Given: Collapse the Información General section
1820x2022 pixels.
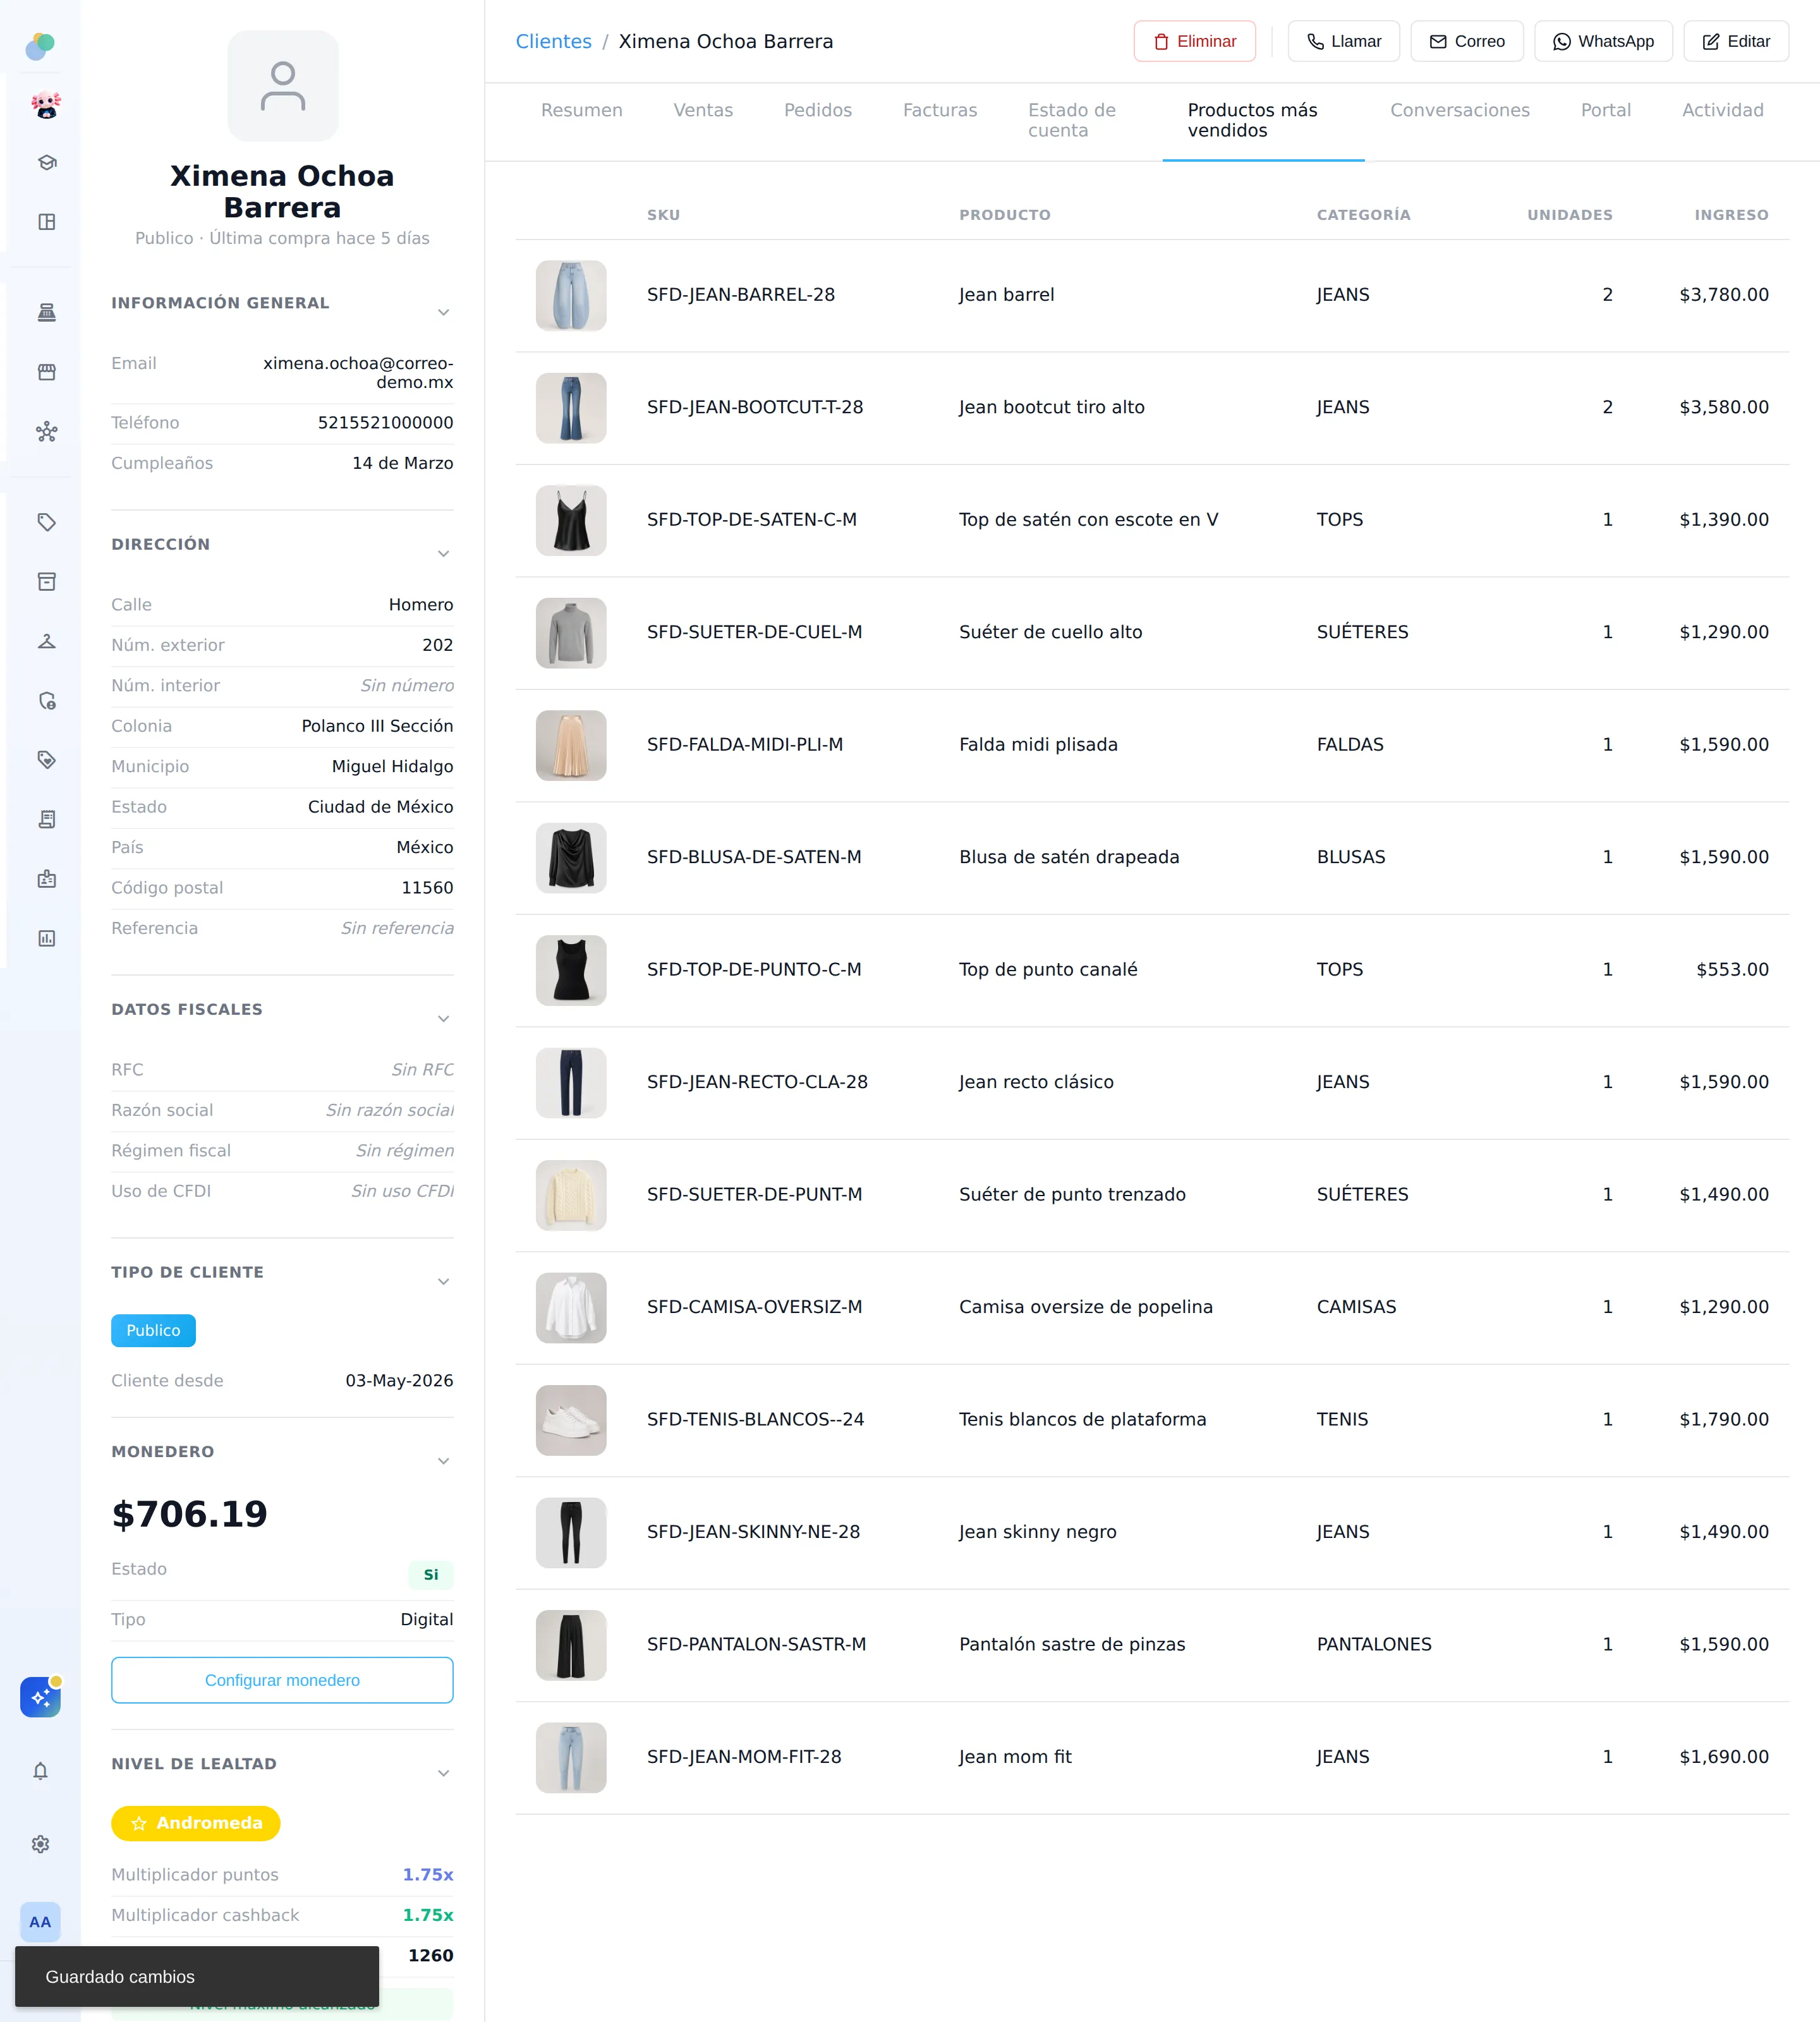Looking at the screenshot, I should tap(443, 313).
